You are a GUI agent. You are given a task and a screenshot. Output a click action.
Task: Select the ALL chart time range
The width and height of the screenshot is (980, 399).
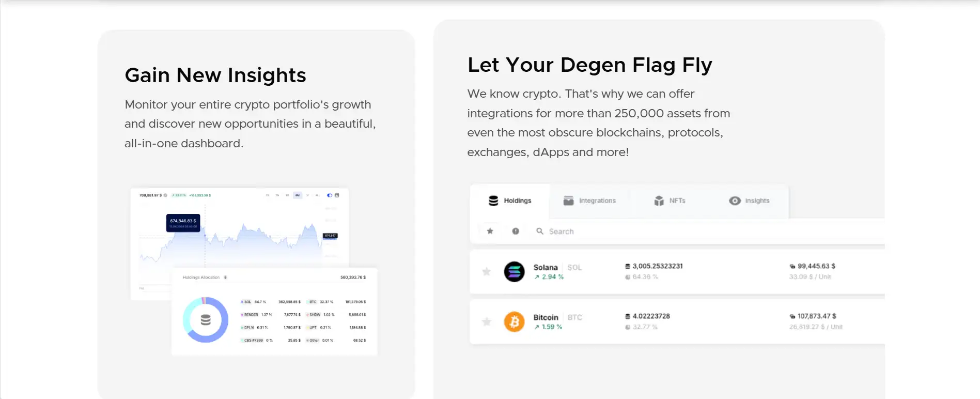(318, 195)
